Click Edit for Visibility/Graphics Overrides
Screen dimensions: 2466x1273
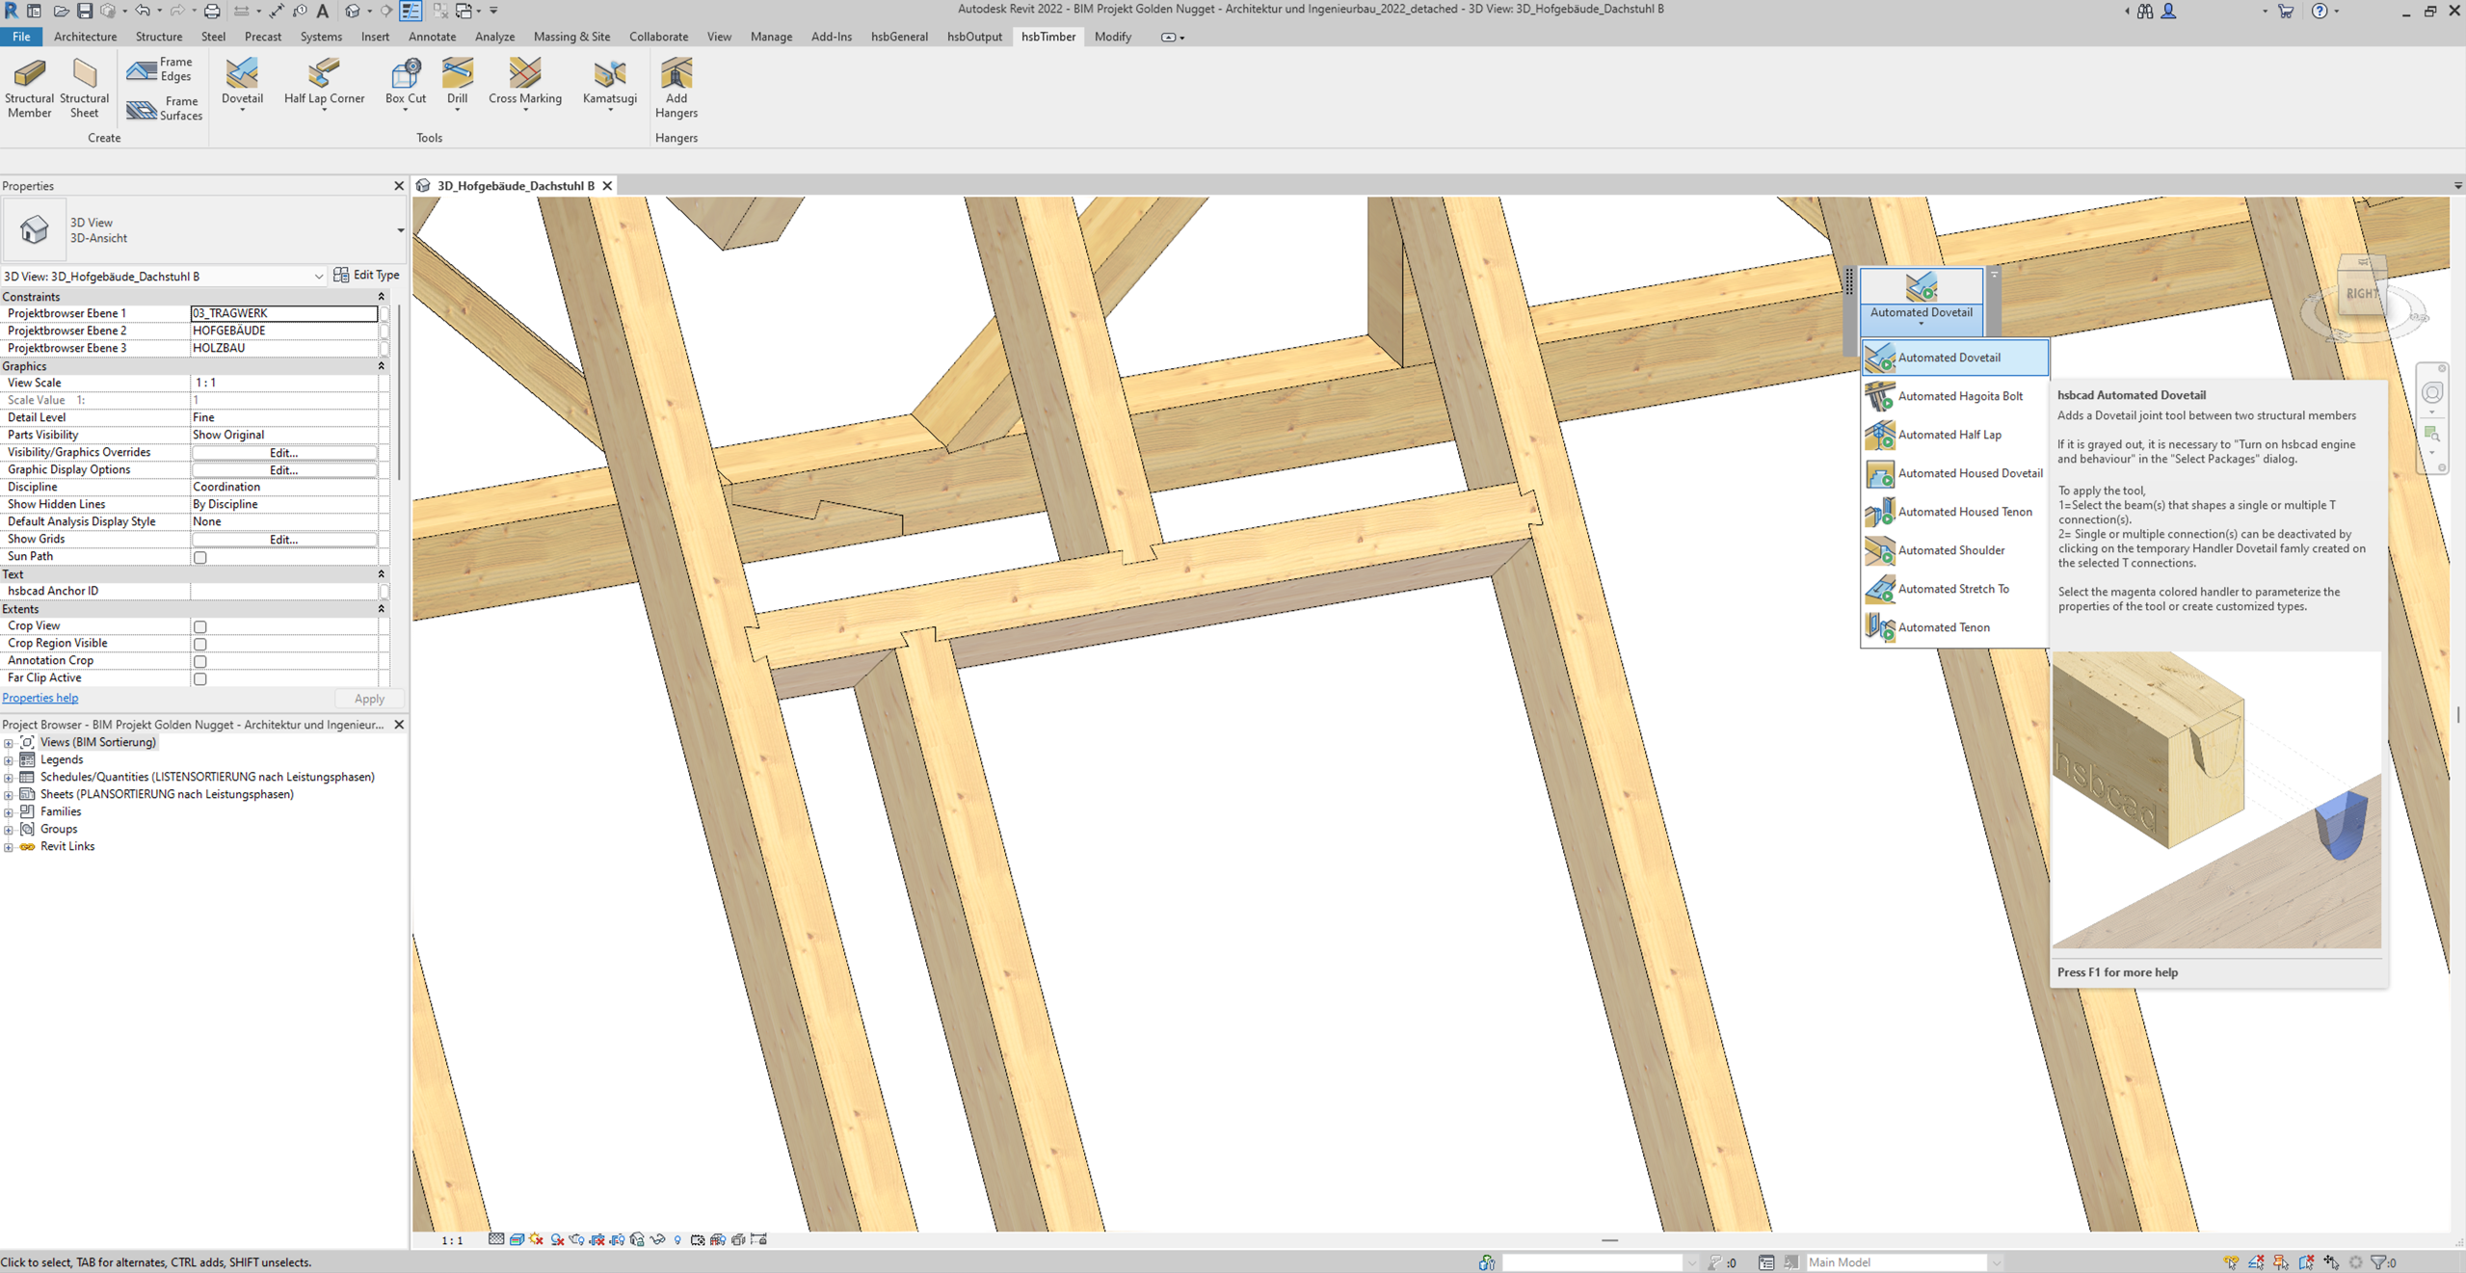tap(283, 453)
